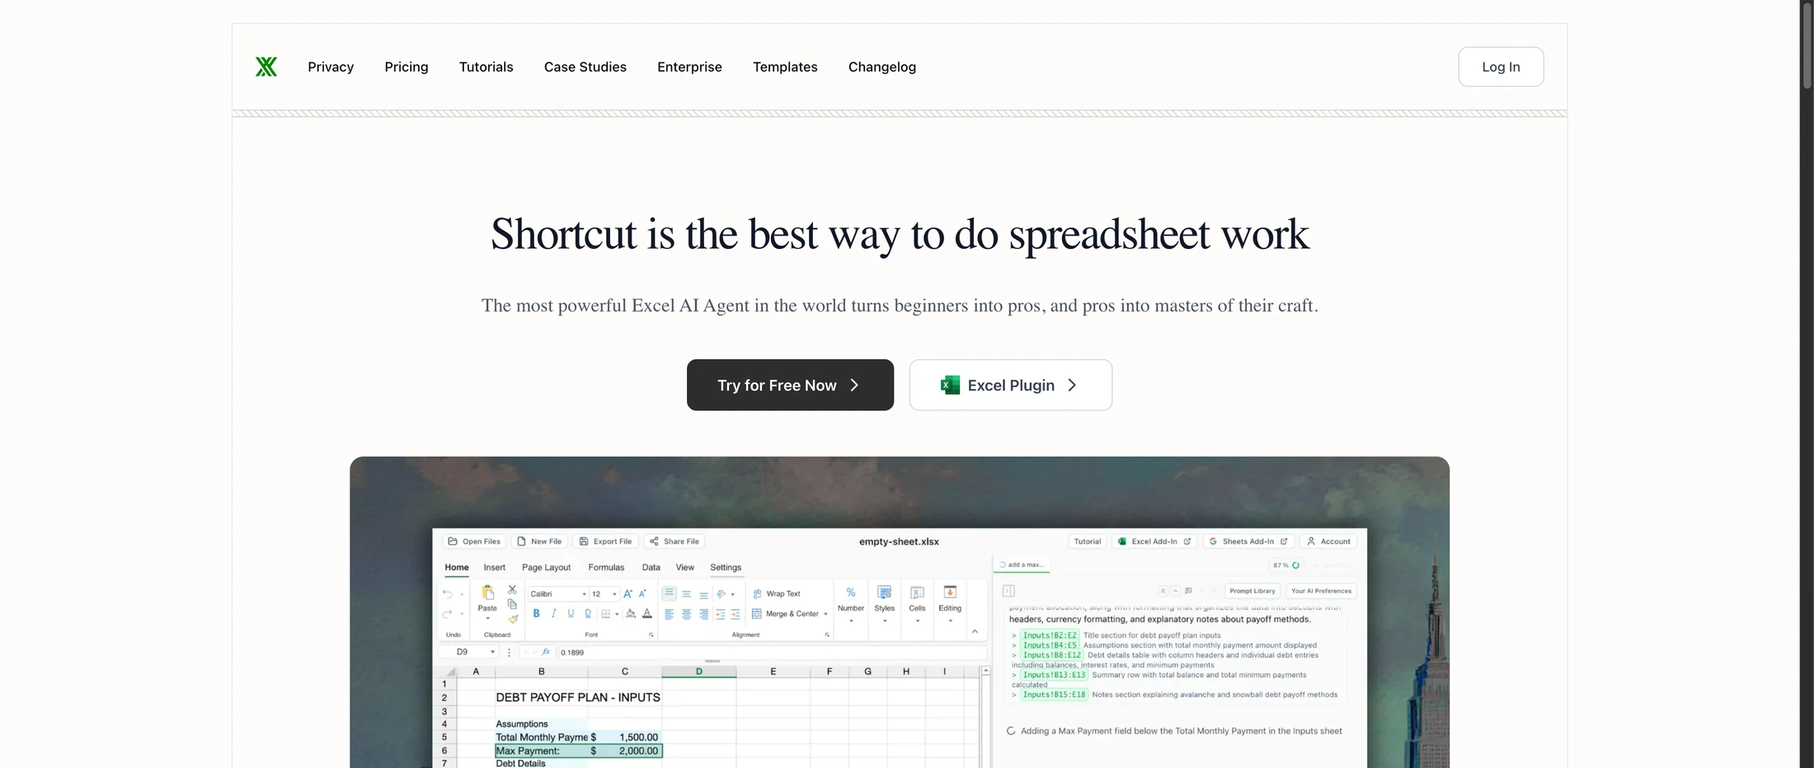Viewport: 1814px width, 768px height.
Task: Click Try for Free Now button
Action: [790, 385]
